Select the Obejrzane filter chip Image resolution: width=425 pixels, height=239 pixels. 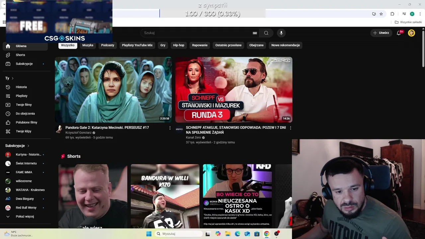(256, 45)
